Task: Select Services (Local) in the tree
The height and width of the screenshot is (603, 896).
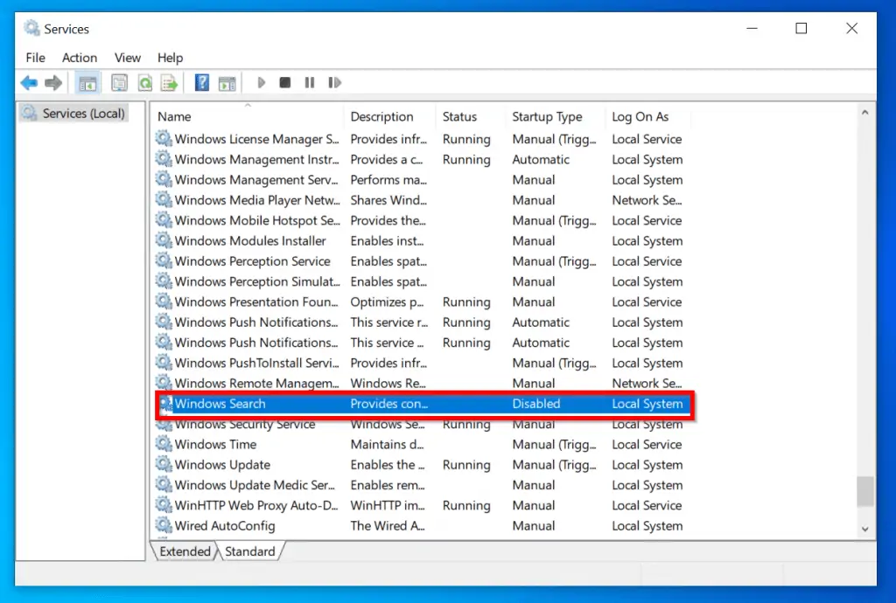Action: [83, 114]
